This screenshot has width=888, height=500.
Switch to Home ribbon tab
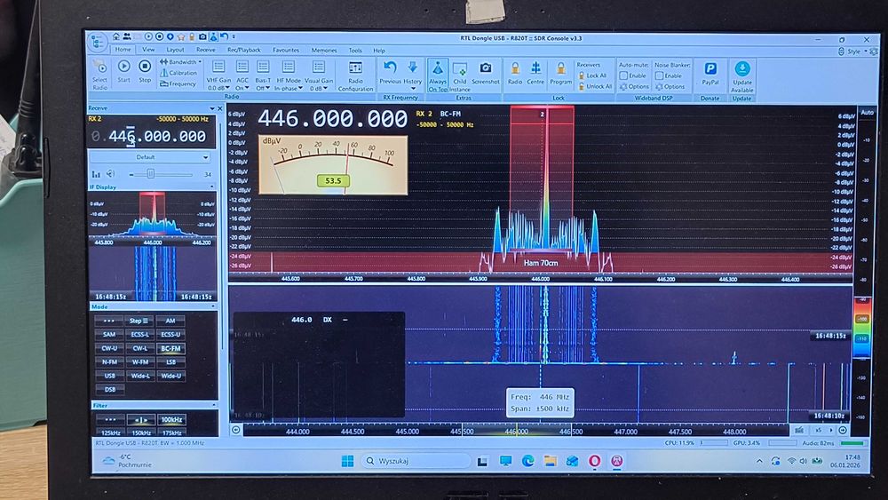123,50
